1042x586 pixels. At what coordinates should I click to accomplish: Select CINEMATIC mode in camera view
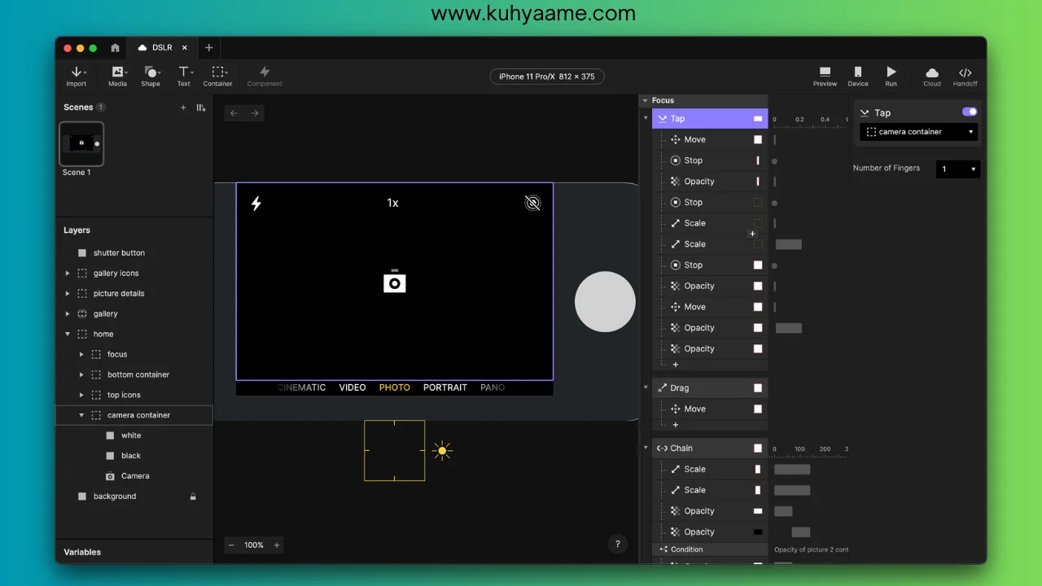pos(302,387)
